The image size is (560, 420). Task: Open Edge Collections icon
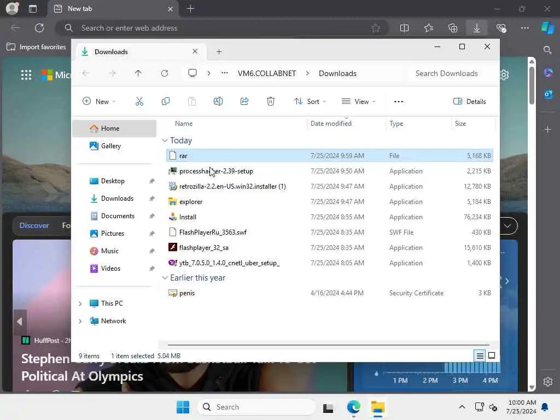pos(453,28)
